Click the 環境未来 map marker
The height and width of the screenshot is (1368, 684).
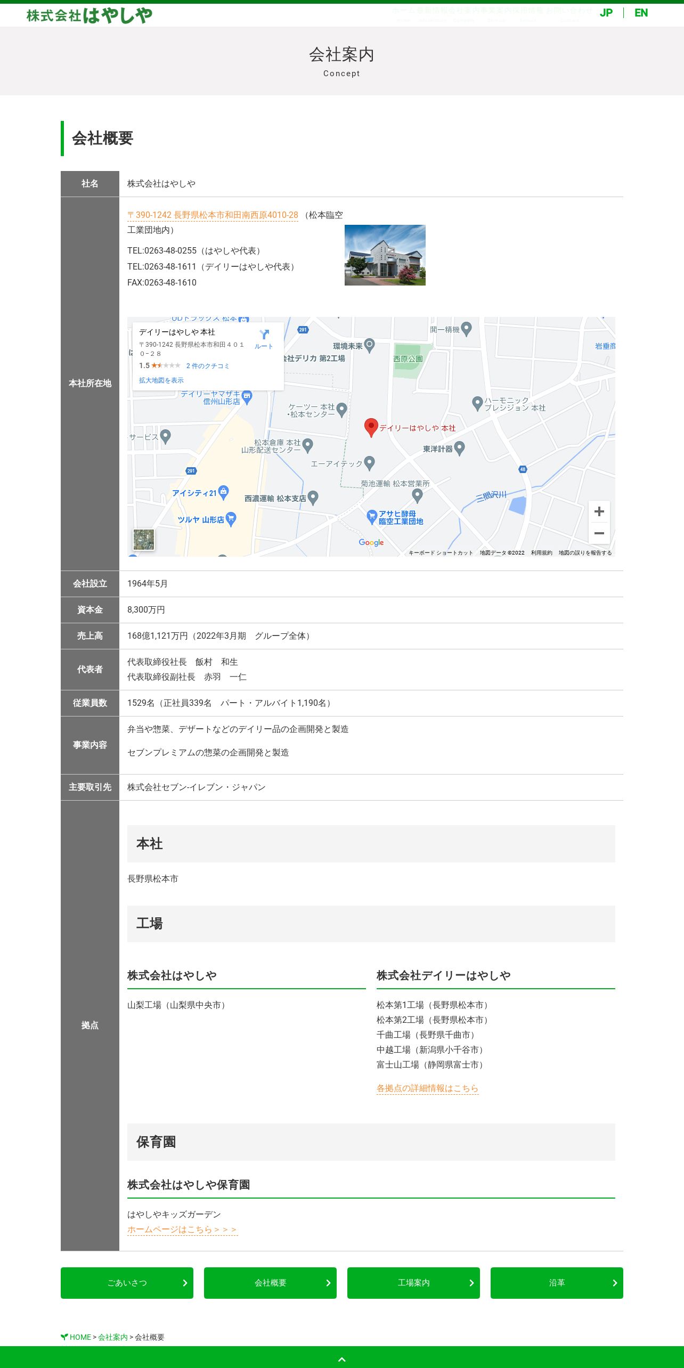(x=369, y=346)
